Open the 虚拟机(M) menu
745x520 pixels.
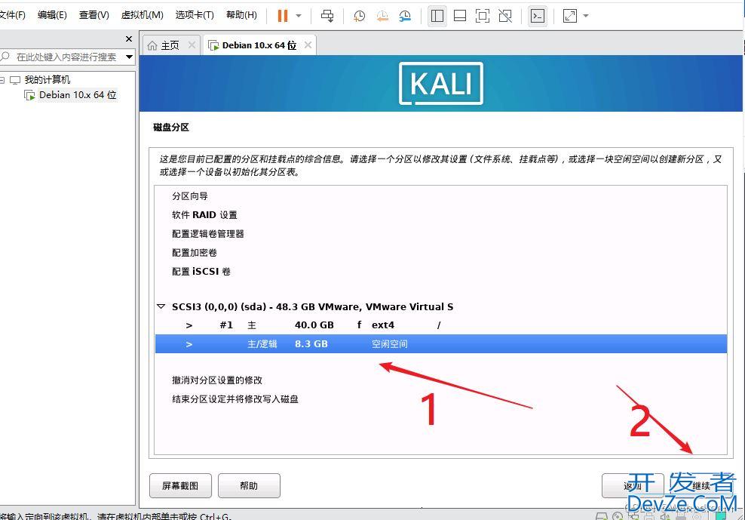[142, 15]
